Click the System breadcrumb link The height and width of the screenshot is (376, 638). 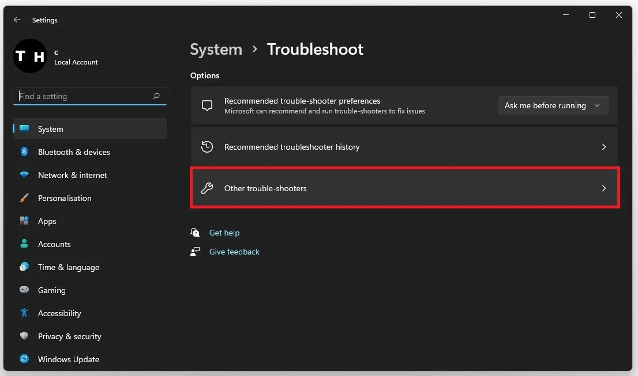click(x=216, y=50)
